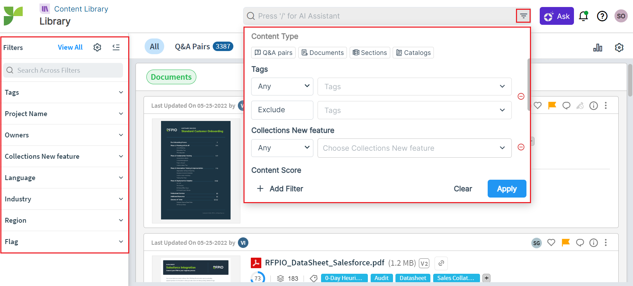Open the SO user avatar menu
The width and height of the screenshot is (633, 286).
click(x=621, y=16)
